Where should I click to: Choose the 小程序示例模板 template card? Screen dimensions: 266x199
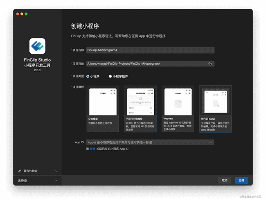tap(140, 109)
